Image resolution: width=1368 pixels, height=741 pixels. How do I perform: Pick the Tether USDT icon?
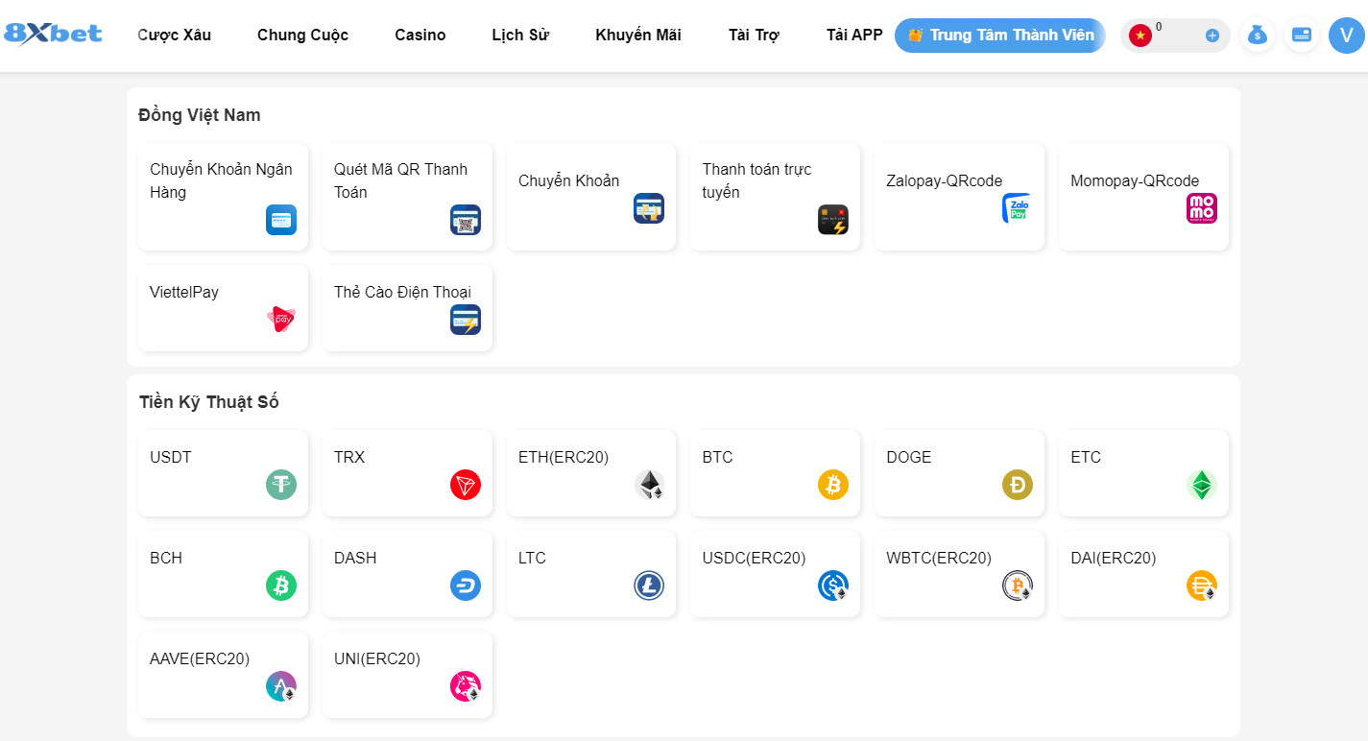(280, 485)
